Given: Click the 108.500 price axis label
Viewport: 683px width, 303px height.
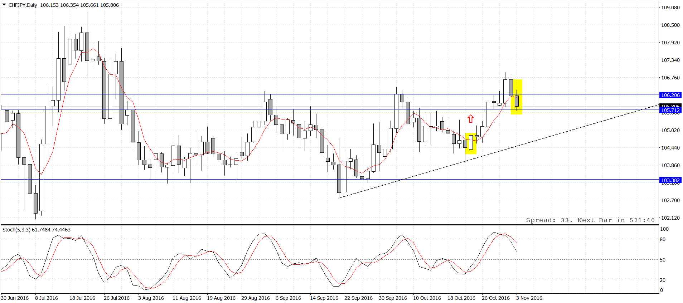Looking at the screenshot, I should click(670, 25).
